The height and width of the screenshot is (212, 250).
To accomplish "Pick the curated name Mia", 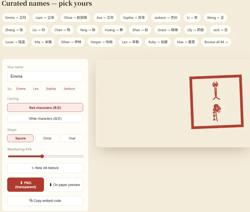I will pos(43,42).
